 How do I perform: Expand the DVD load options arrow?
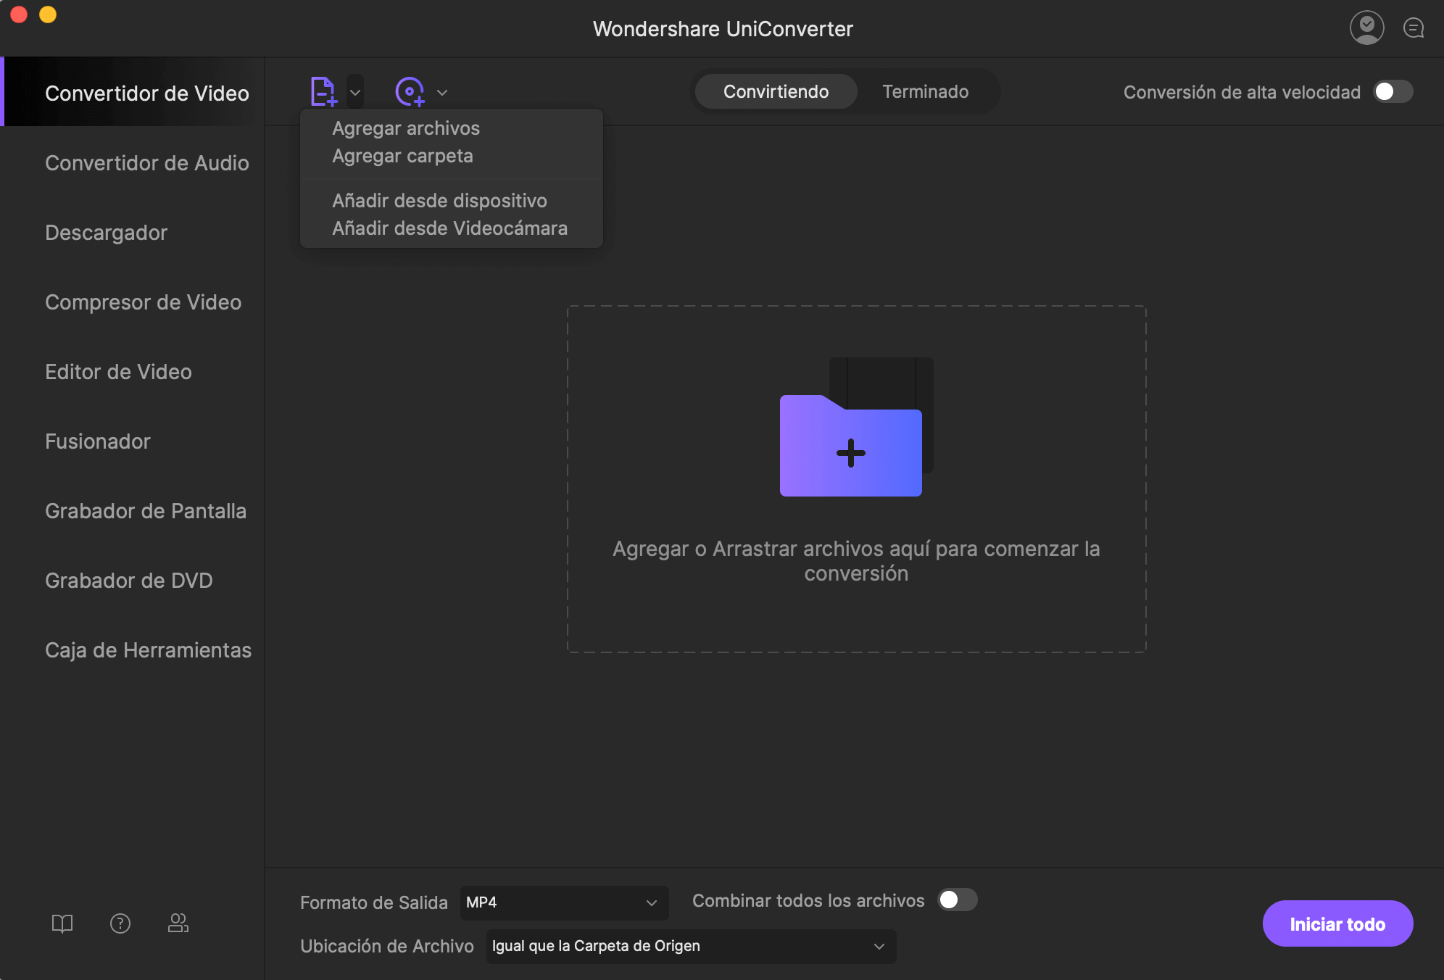click(x=442, y=92)
